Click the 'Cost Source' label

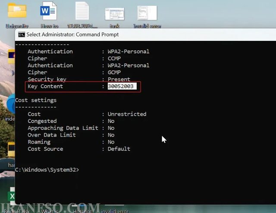coord(45,149)
